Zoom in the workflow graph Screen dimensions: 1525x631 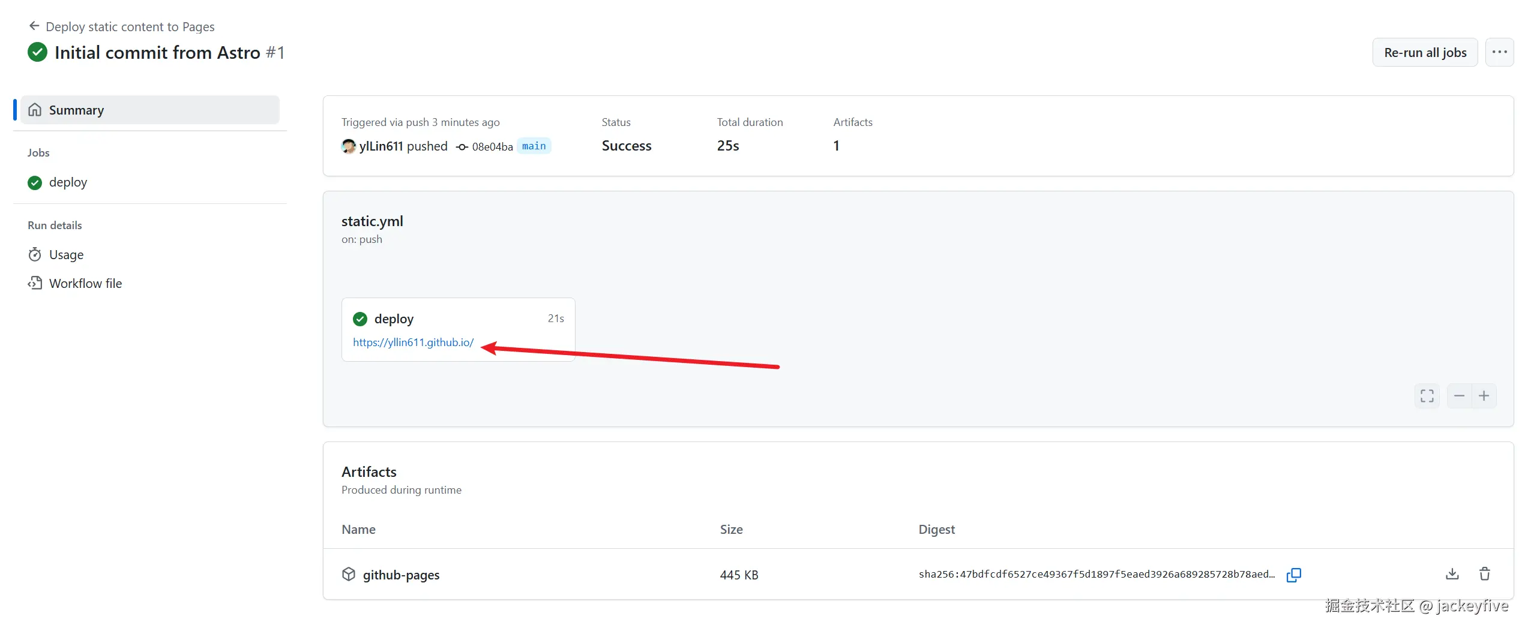click(1484, 396)
